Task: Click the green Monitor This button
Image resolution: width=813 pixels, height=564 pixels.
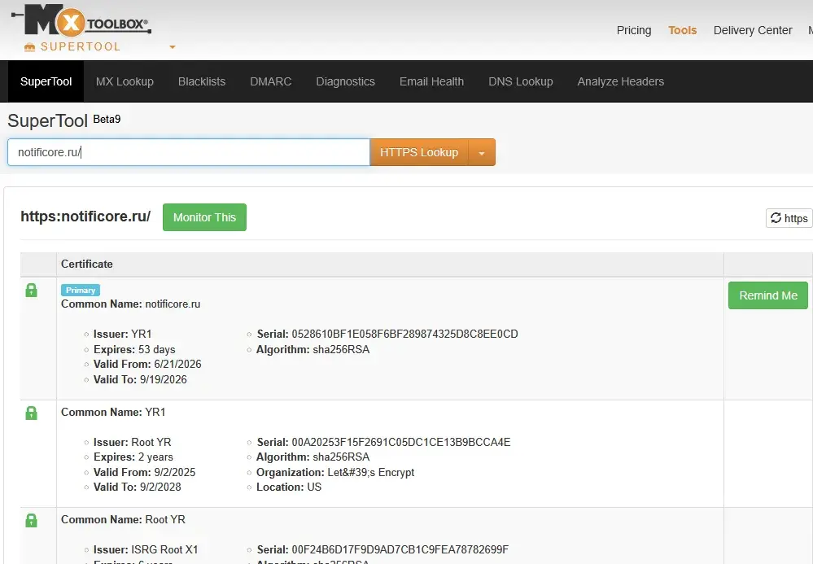Action: point(204,217)
